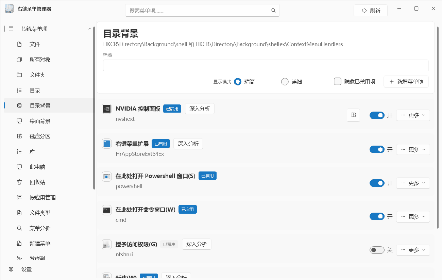Click the 右键菜单扩展 entry icon

pyautogui.click(x=107, y=144)
